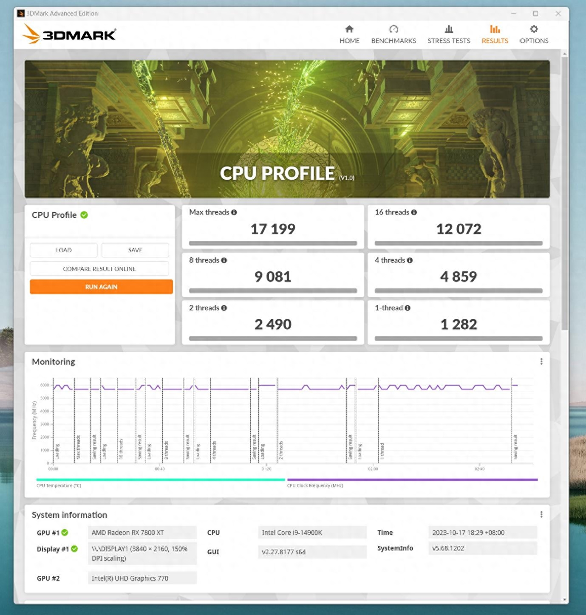
Task: Click info icon next to Max threads
Action: [234, 212]
